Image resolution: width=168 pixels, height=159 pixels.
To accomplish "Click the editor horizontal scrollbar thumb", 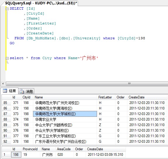I will [87, 84].
